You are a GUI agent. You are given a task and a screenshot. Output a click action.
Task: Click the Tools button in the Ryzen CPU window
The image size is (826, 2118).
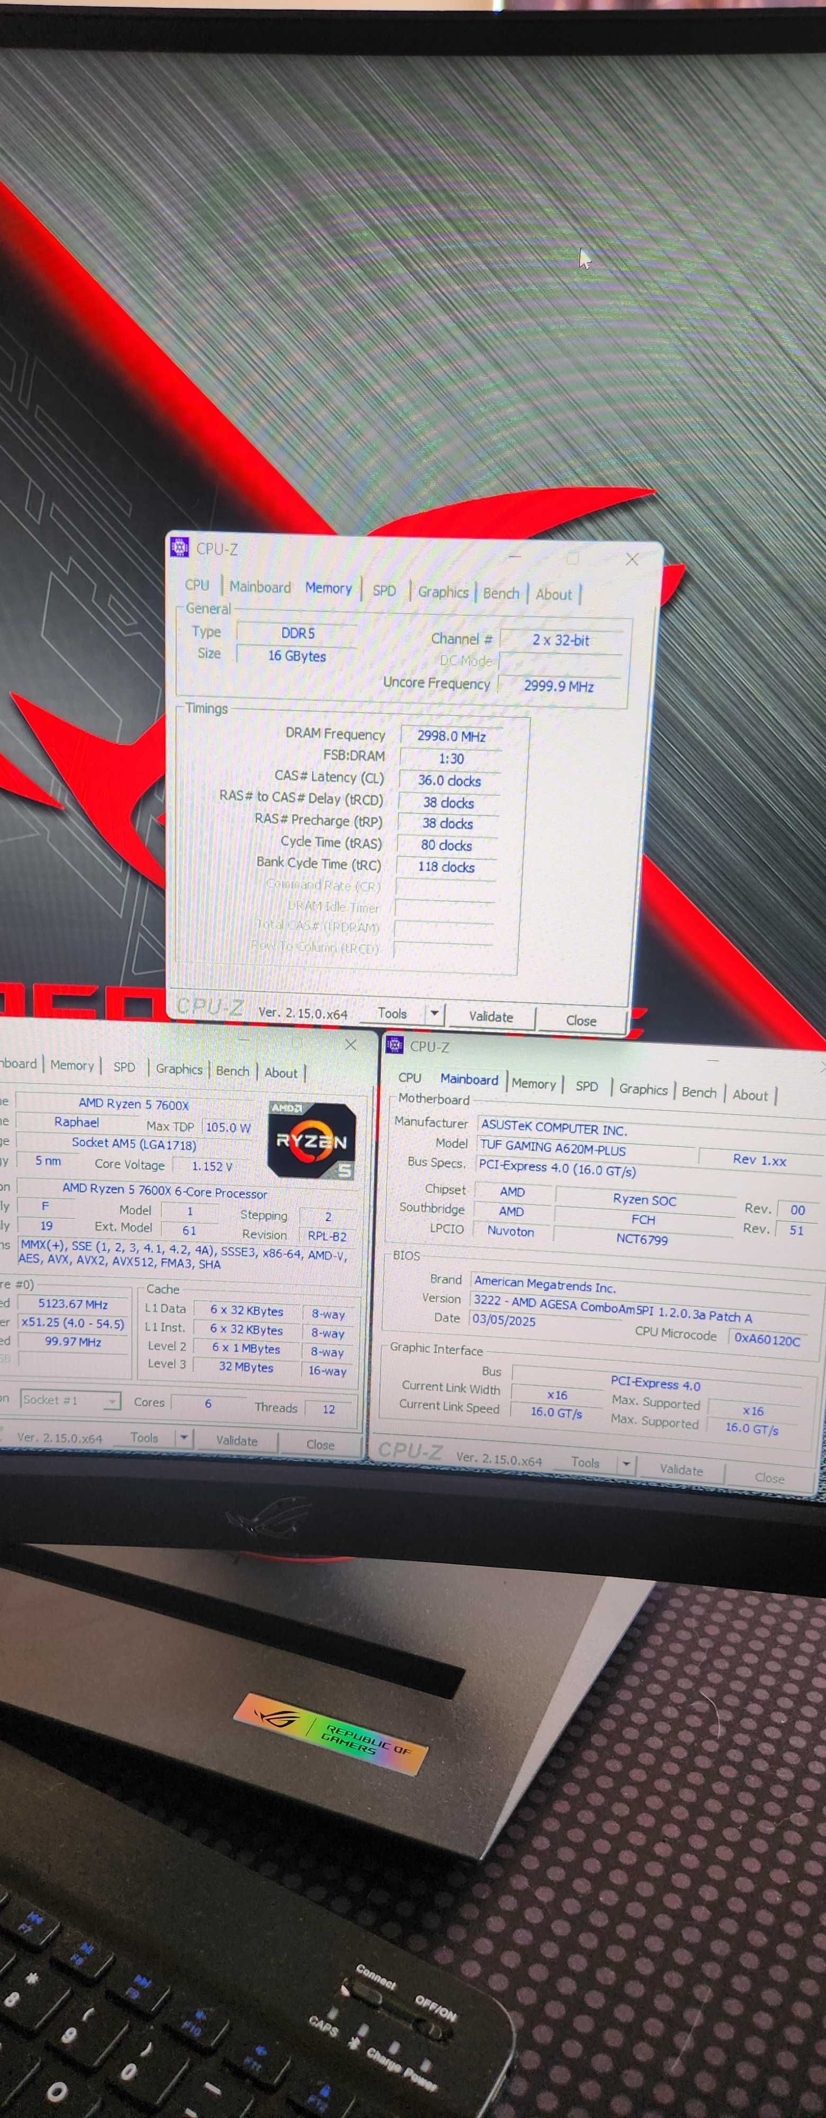click(144, 1437)
